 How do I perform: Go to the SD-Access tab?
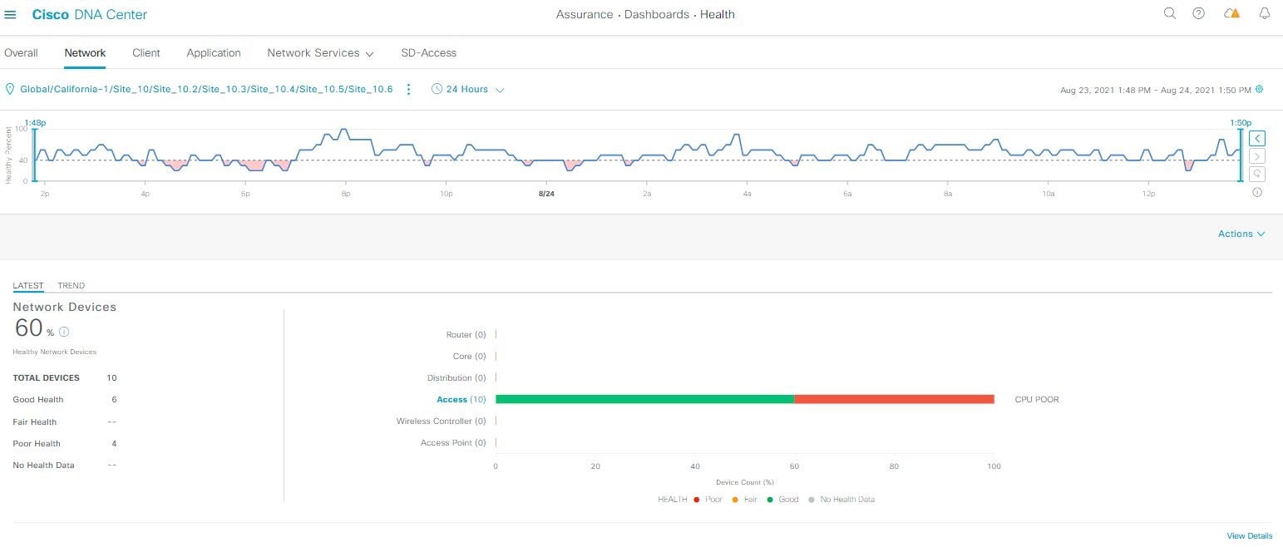point(428,52)
